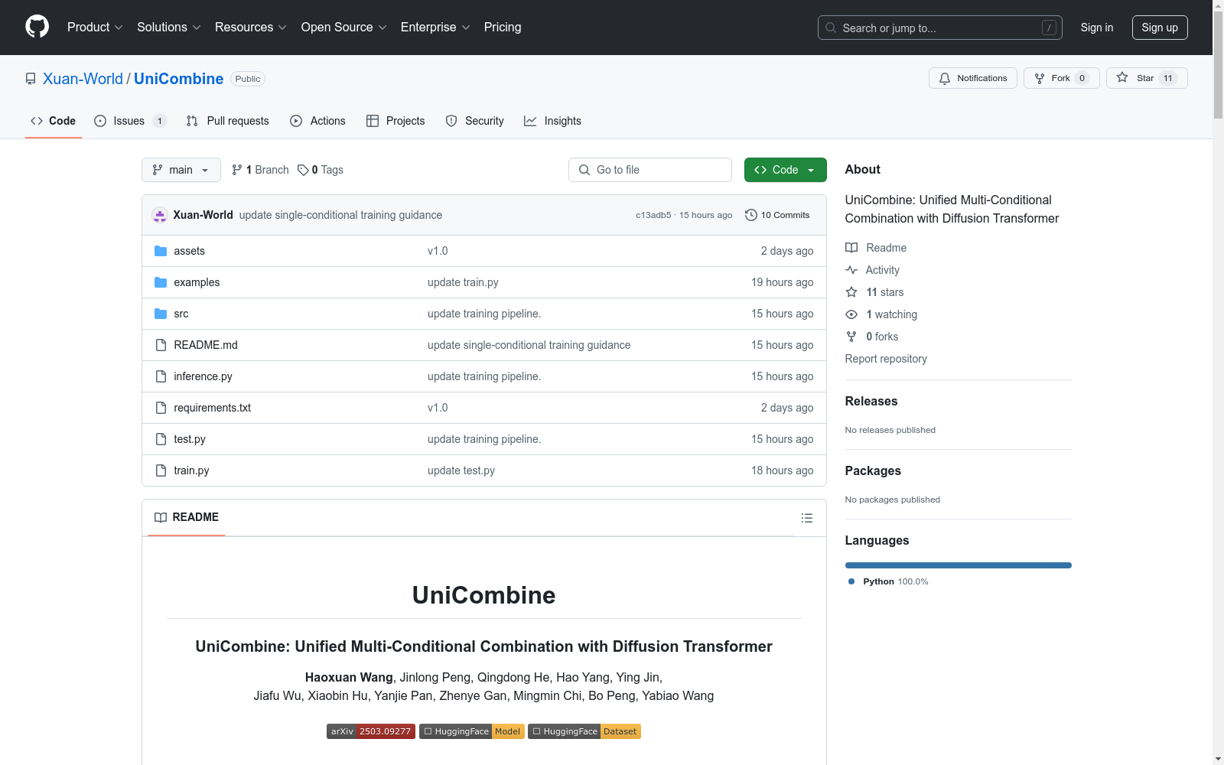Viewport: 1224px width, 765px height.
Task: Expand the Enterprise menu
Action: [435, 27]
